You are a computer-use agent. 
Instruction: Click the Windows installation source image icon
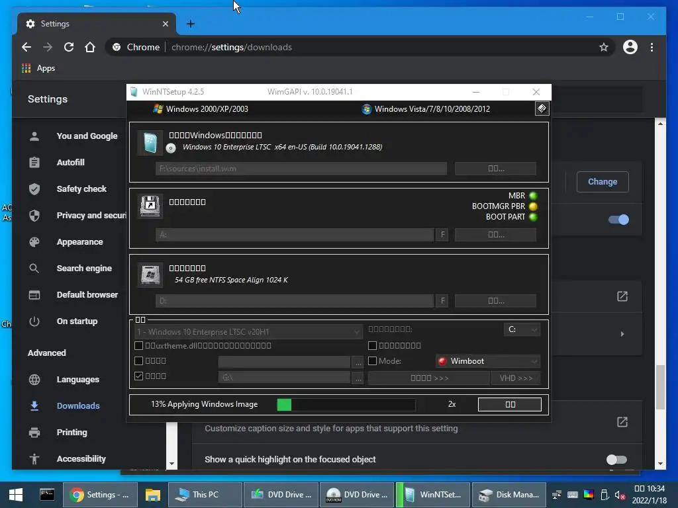pyautogui.click(x=150, y=143)
